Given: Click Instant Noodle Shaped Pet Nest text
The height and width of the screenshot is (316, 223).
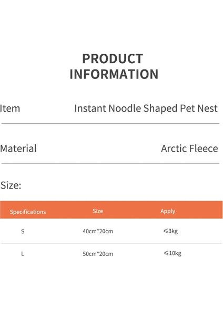Looking at the screenshot, I should point(146,108).
